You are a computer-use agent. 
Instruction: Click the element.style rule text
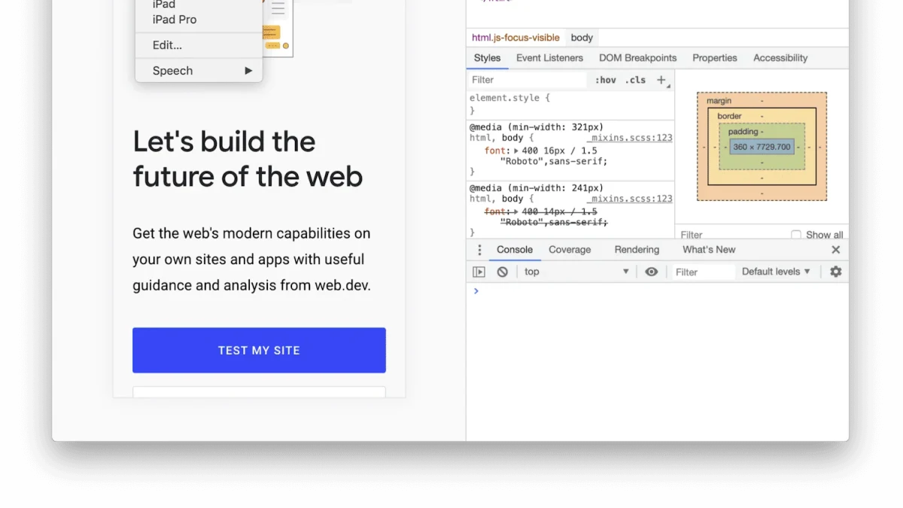509,98
